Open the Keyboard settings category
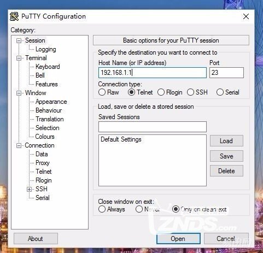 tap(48, 67)
